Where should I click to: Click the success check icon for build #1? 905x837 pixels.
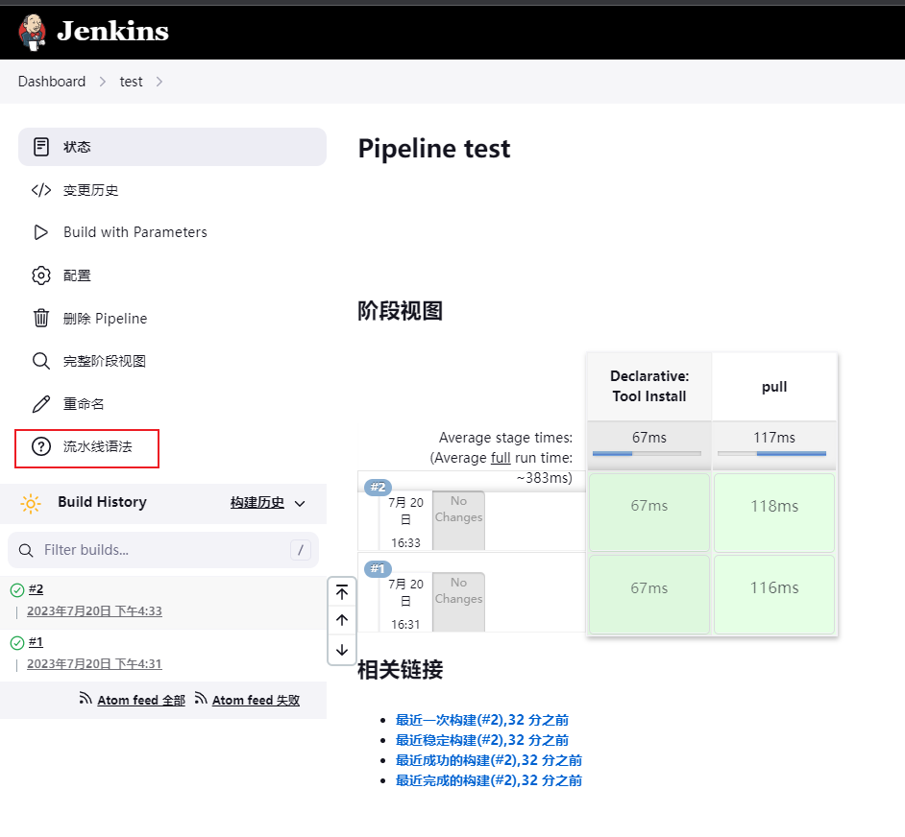point(17,642)
